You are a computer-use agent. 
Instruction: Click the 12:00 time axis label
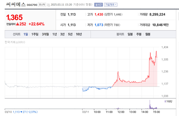point(121,112)
